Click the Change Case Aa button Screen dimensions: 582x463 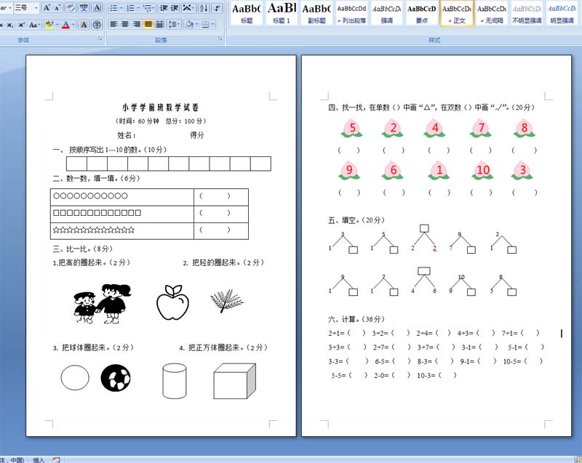point(33,25)
